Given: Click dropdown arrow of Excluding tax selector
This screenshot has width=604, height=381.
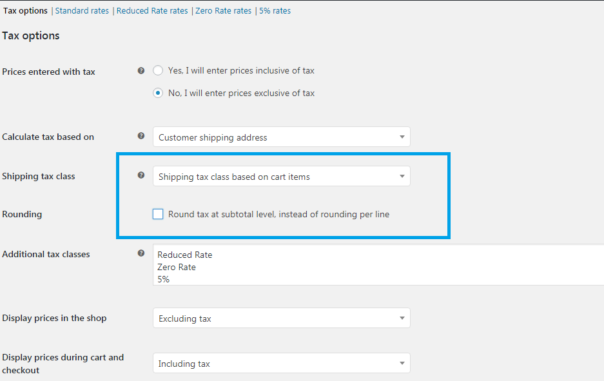Looking at the screenshot, I should pos(402,318).
